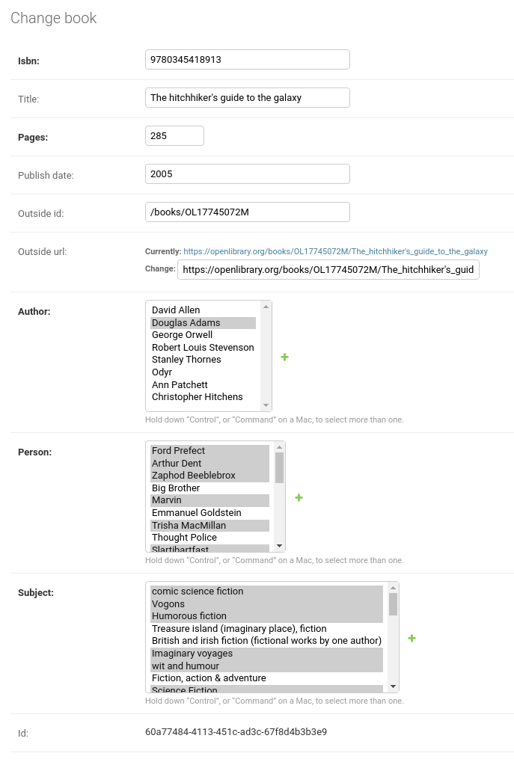Click the Isbn input field
Viewport: 514px width, 765px height.
[248, 60]
